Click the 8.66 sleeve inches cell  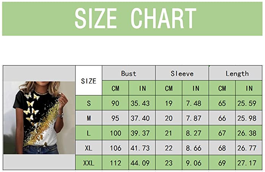tap(195, 148)
